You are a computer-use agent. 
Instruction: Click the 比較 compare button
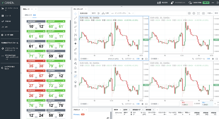coord(105,13)
